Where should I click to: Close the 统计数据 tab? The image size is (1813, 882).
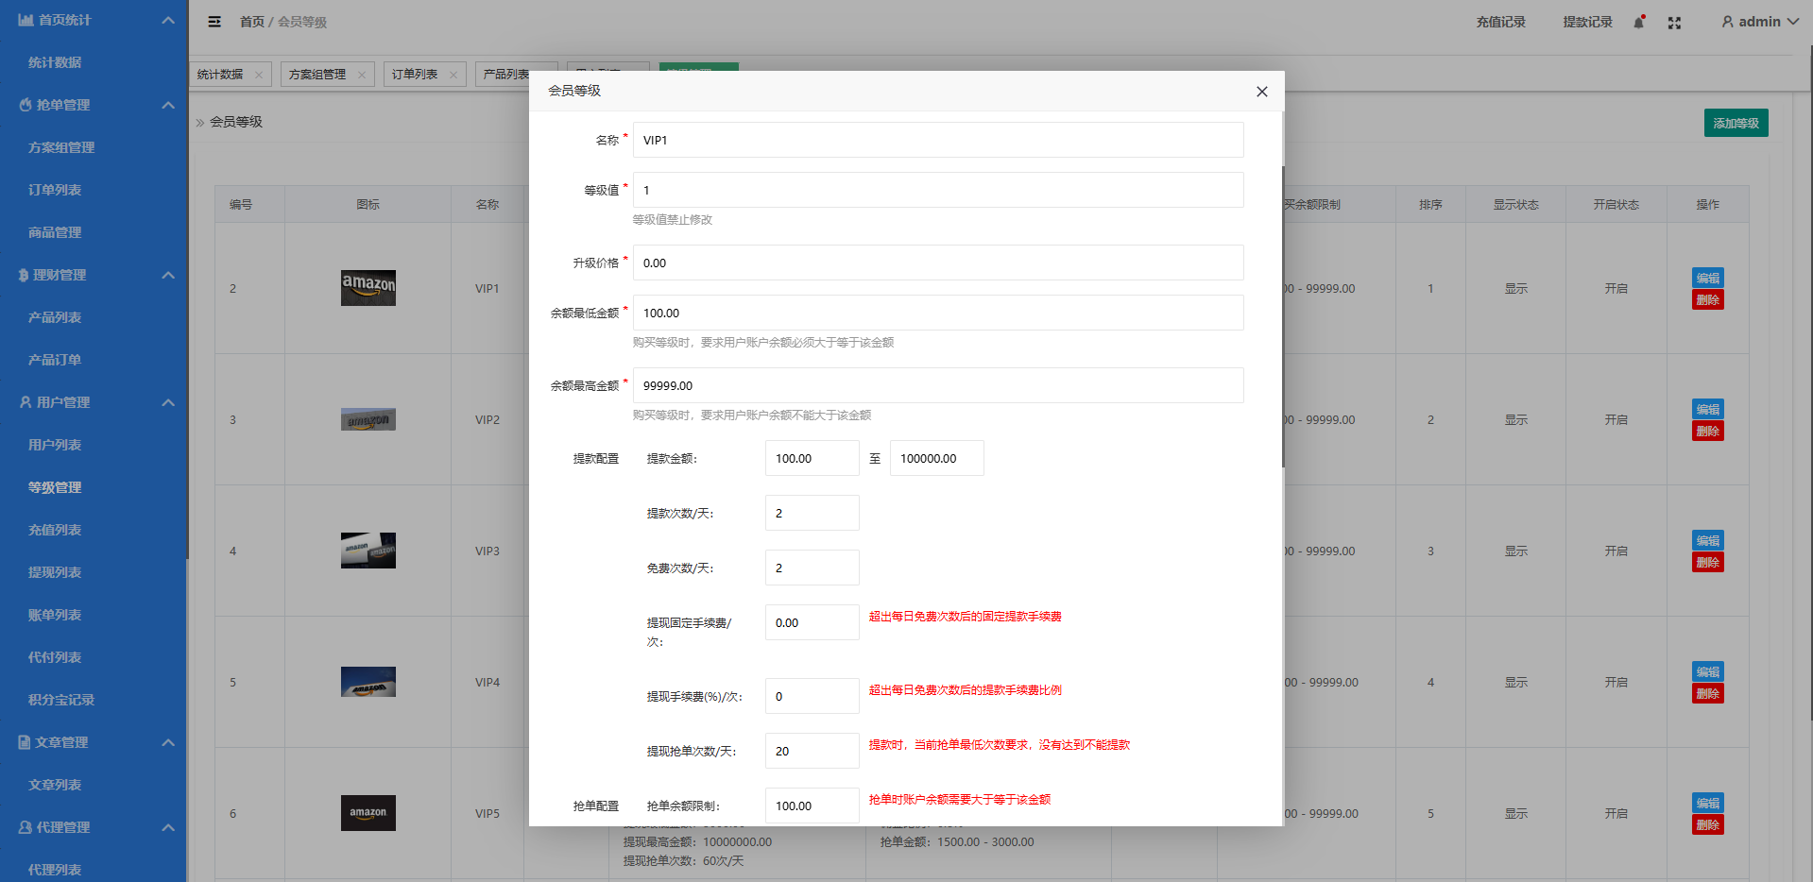pos(259,75)
